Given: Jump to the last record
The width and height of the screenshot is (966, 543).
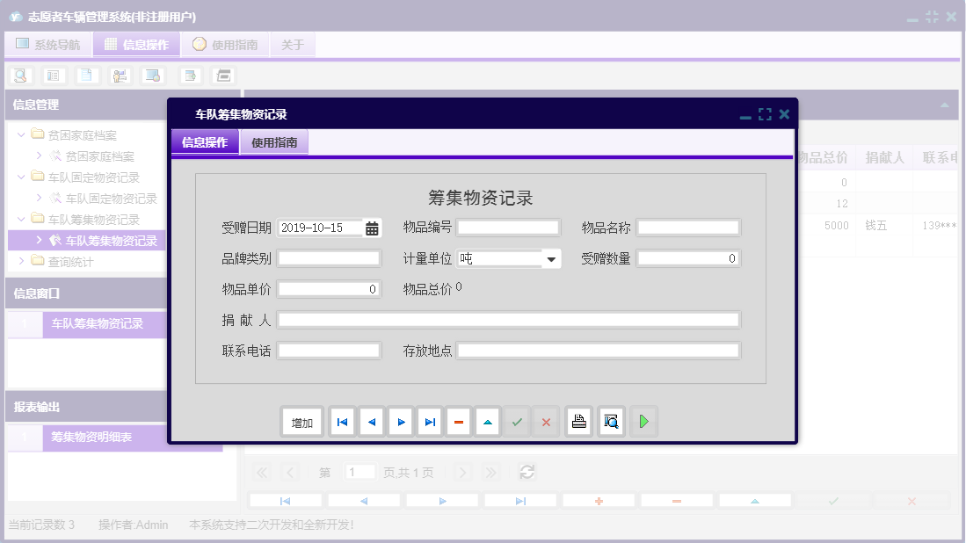Looking at the screenshot, I should click(x=429, y=421).
